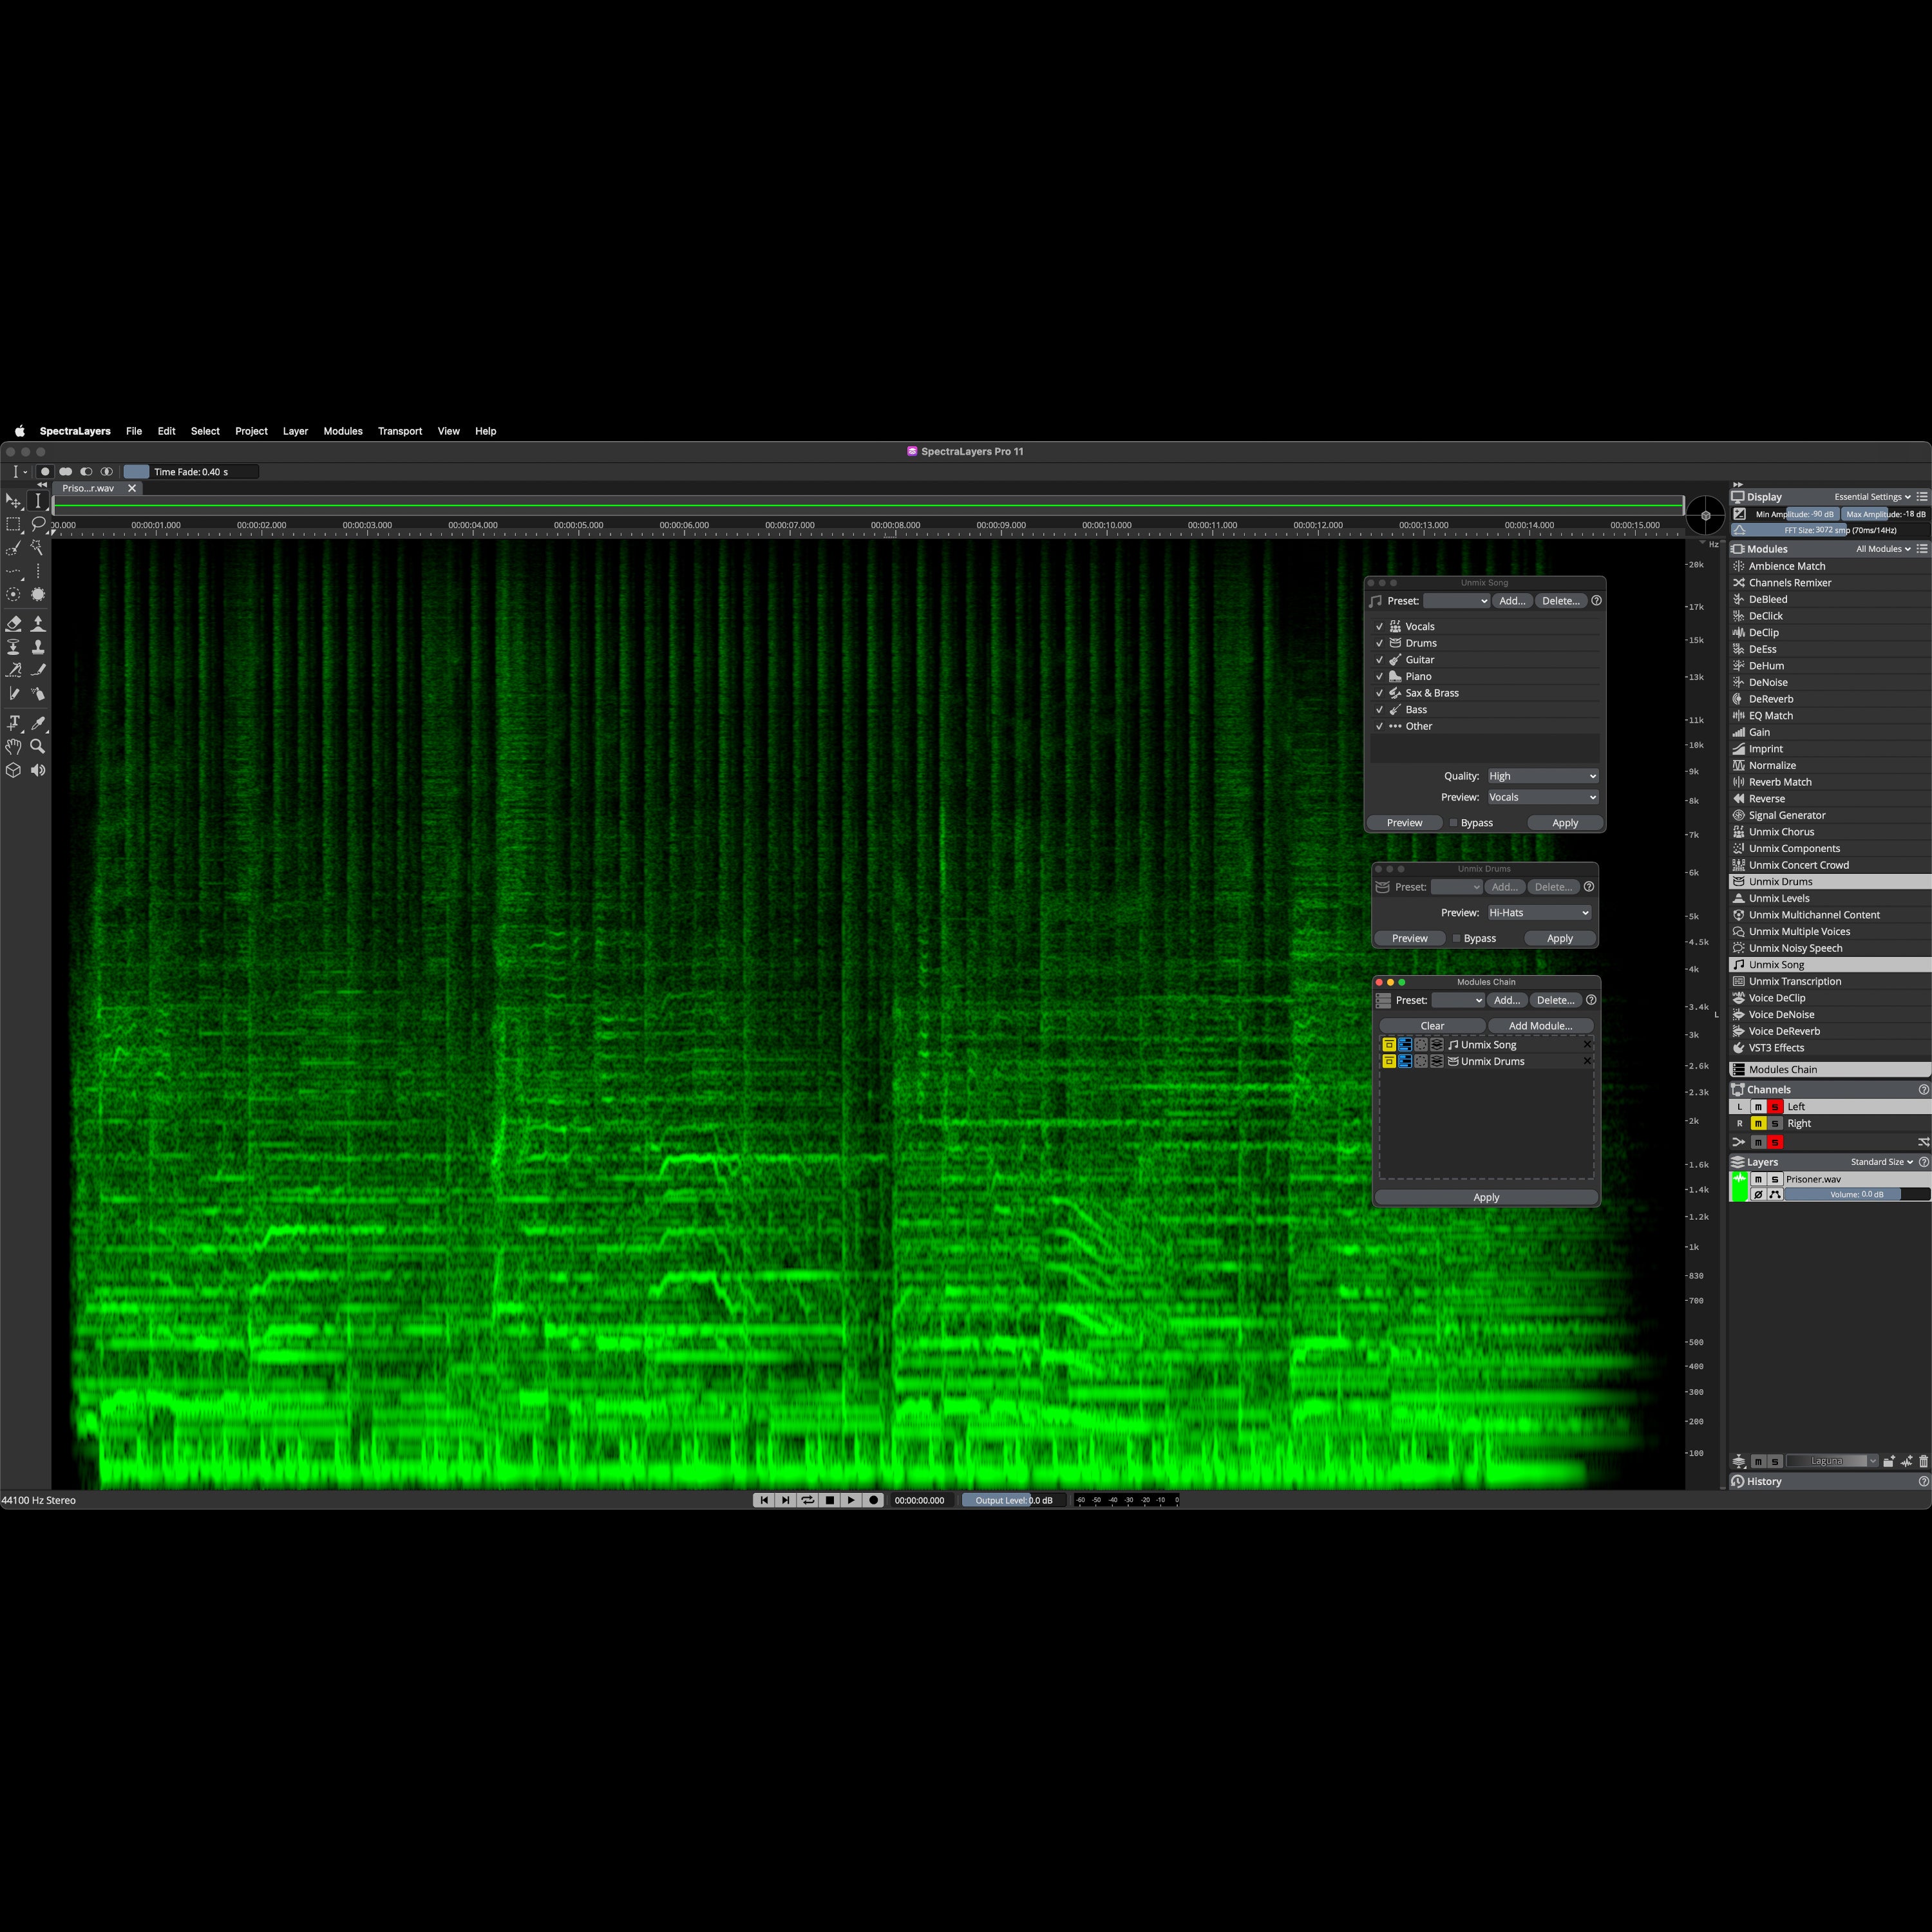
Task: Select the eyedropper tool
Action: [x=38, y=723]
